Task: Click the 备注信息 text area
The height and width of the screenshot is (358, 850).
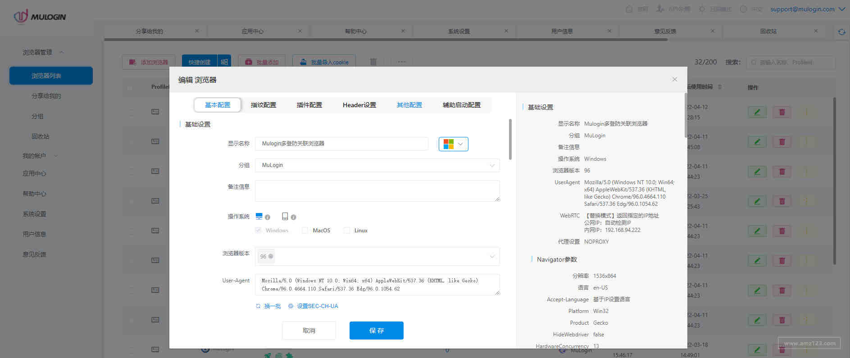Action: click(377, 191)
